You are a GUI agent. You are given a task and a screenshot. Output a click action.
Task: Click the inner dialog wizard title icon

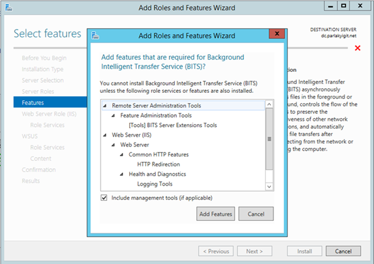96,36
